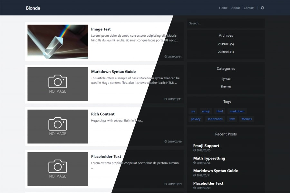This screenshot has height=193, width=290.
Task: Select the Themes category
Action: point(226,87)
